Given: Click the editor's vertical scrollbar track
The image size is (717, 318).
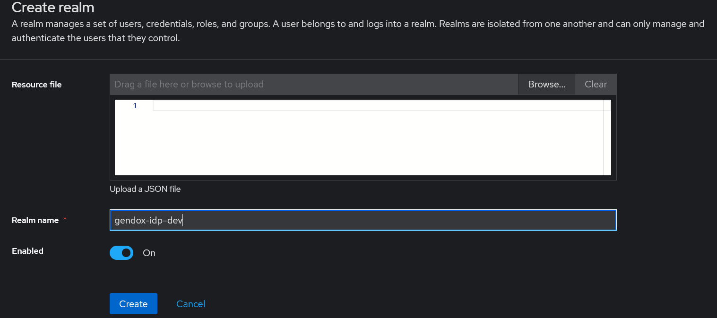Looking at the screenshot, I should pyautogui.click(x=607, y=142).
